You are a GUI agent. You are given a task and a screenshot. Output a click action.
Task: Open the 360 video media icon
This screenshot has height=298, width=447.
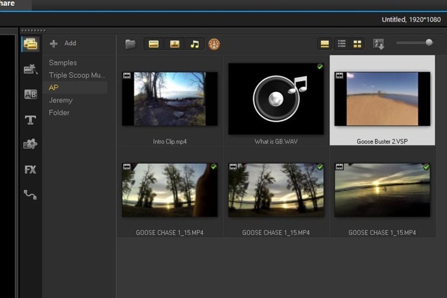pyautogui.click(x=213, y=44)
